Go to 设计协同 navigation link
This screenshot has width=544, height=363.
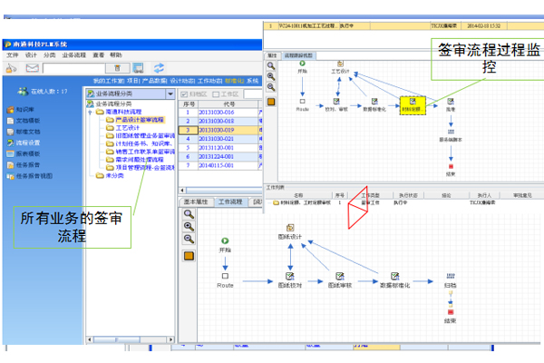point(182,81)
